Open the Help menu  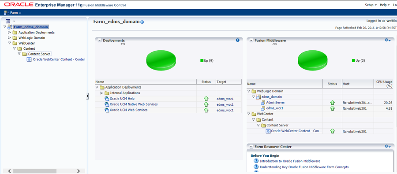[385, 5]
